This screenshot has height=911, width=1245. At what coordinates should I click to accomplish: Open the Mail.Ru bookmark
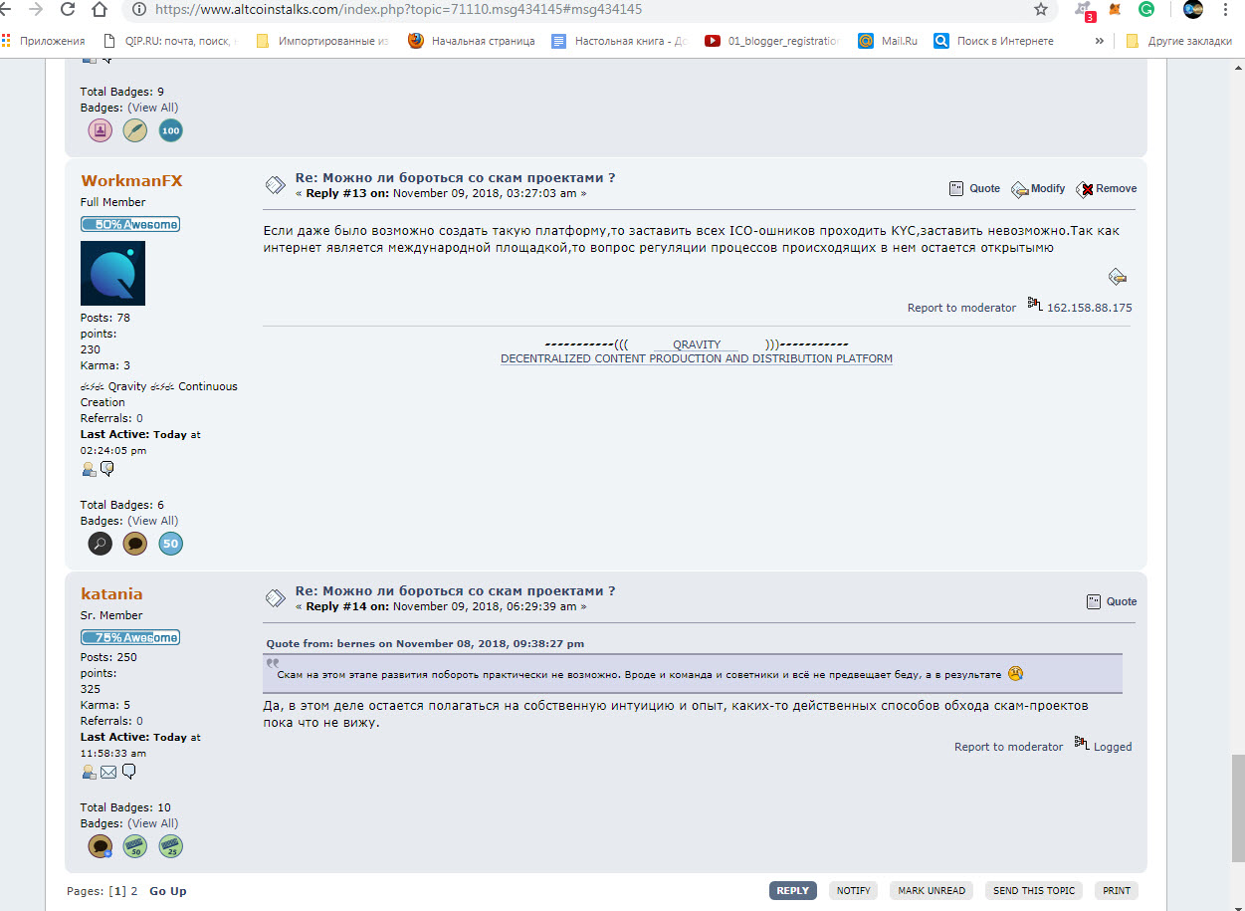[x=888, y=41]
